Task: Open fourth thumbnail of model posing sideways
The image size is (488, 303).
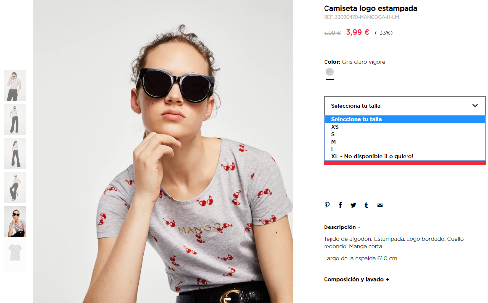Action: (15, 188)
